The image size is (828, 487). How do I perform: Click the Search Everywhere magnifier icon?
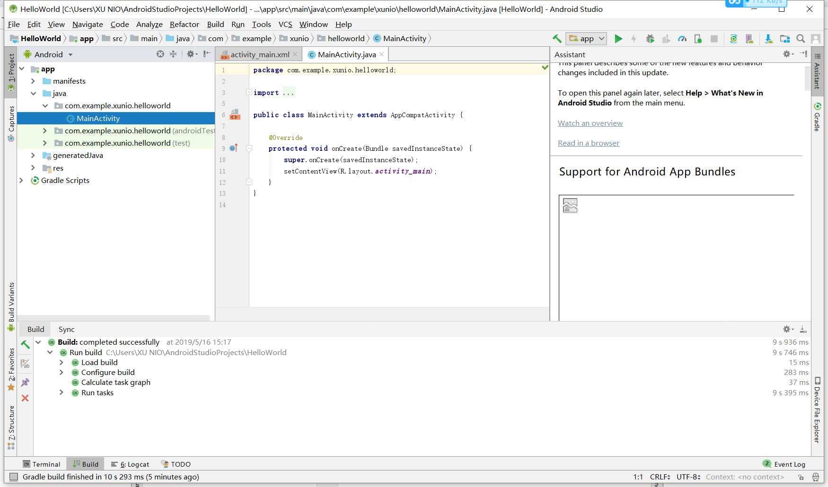pyautogui.click(x=801, y=39)
